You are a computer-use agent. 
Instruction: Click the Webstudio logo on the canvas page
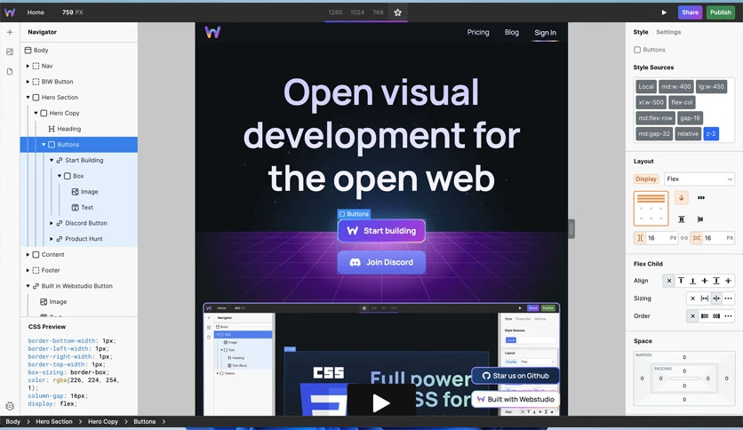(x=212, y=32)
